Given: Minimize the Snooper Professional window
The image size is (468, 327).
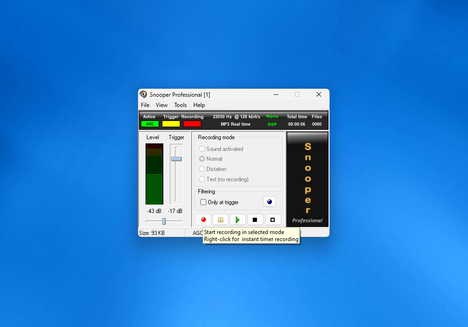Looking at the screenshot, I should point(276,95).
